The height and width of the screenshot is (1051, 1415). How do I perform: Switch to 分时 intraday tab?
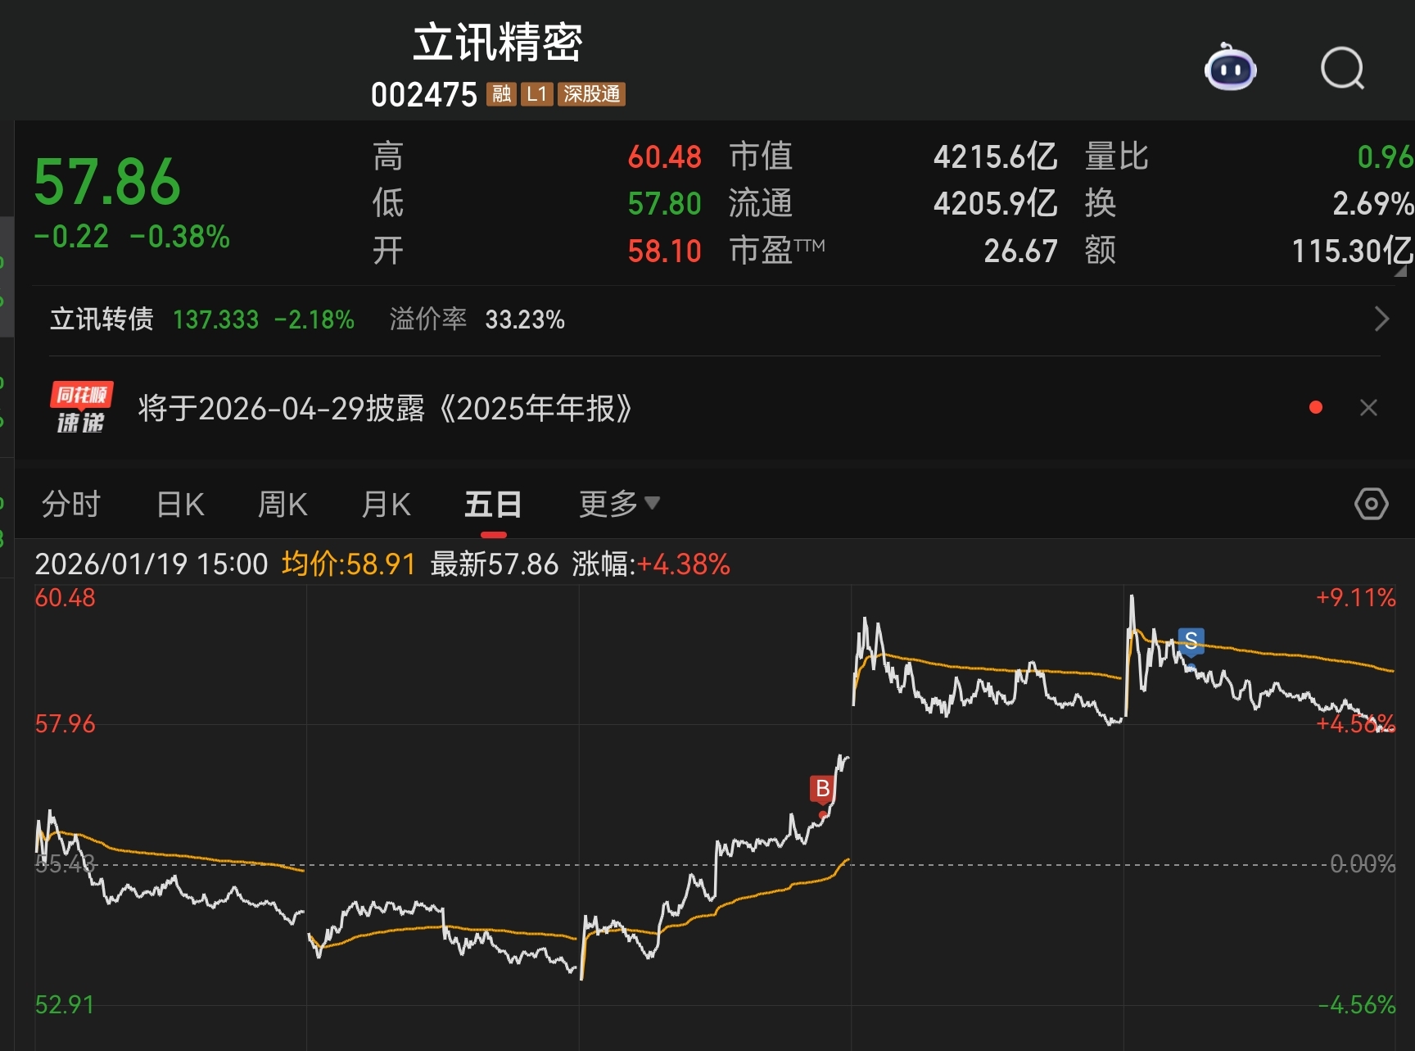pyautogui.click(x=71, y=504)
